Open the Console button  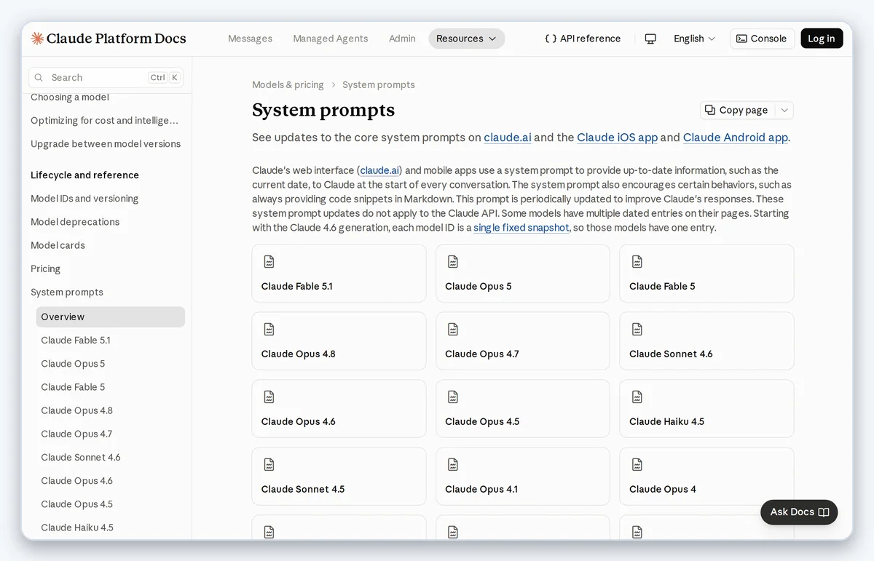(x=762, y=39)
